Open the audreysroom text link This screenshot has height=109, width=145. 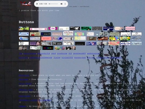tap(93, 54)
